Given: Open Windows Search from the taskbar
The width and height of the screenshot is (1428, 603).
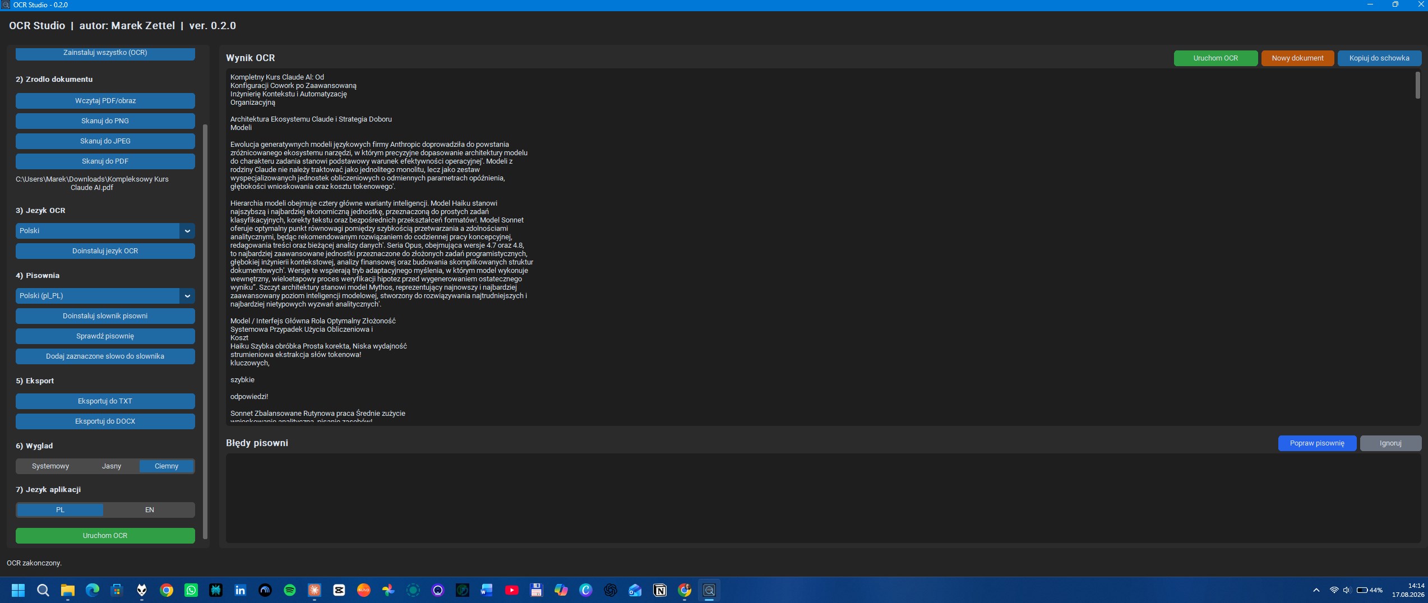Looking at the screenshot, I should 43,590.
